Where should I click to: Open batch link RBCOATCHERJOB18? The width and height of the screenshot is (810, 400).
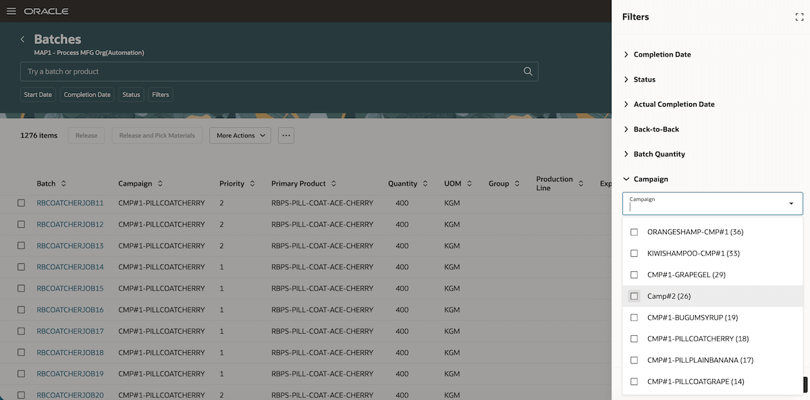point(70,353)
